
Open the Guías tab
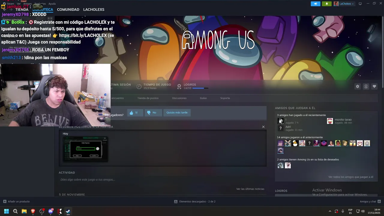point(203,98)
